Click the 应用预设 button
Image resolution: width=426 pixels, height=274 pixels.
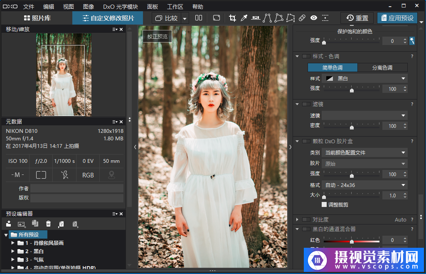pos(397,18)
